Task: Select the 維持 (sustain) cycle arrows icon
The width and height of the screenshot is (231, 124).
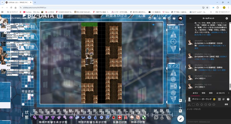Action: click(156, 117)
